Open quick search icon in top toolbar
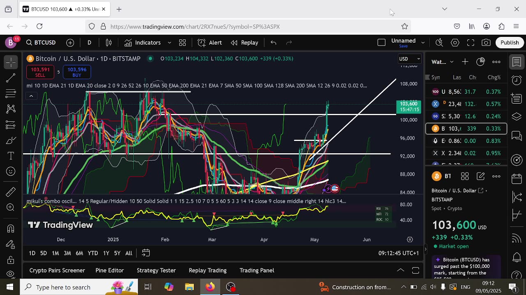The height and width of the screenshot is (295, 526). click(x=439, y=43)
